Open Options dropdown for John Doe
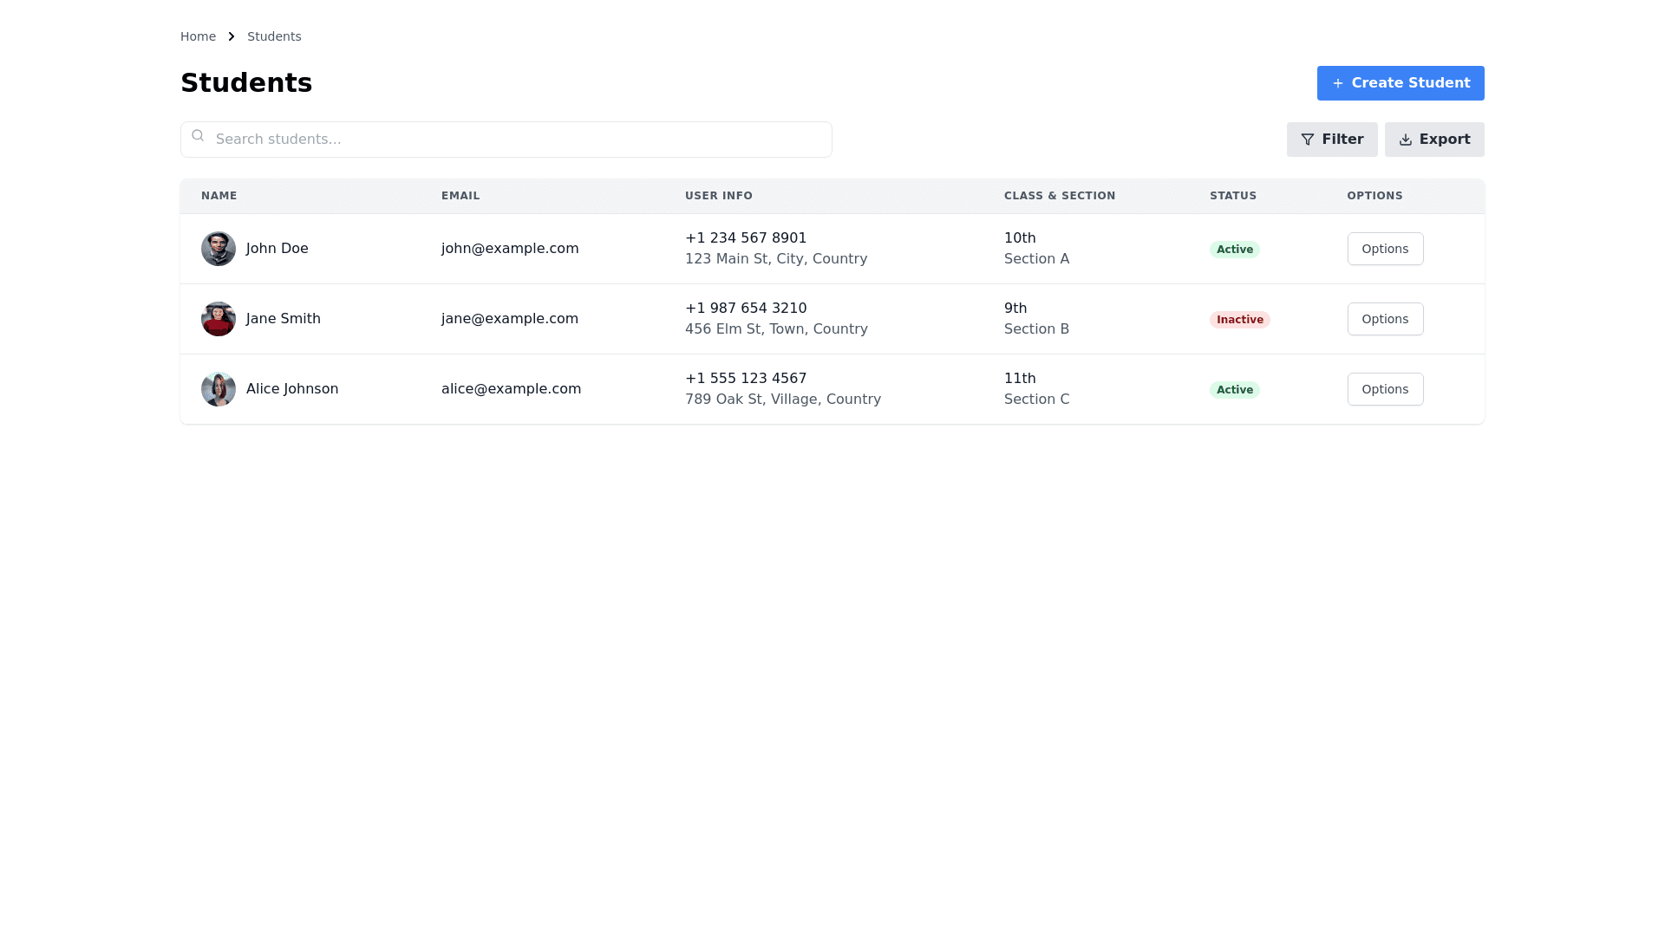 [x=1385, y=249]
